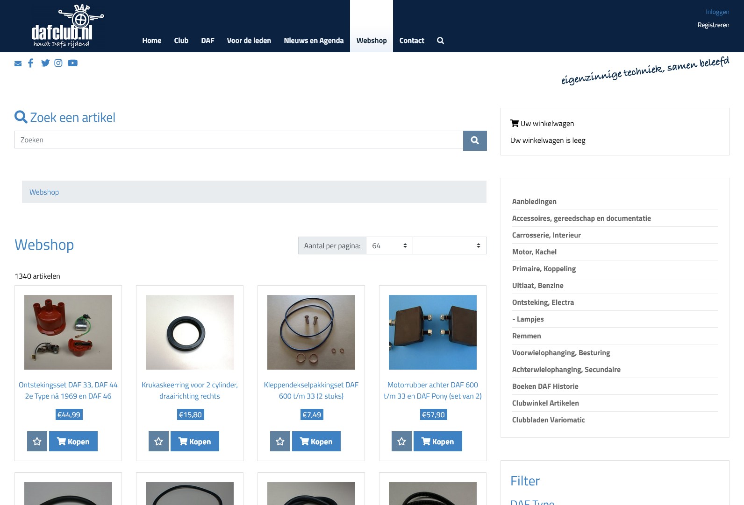Open the Lampjes subcategory
Image resolution: width=744 pixels, height=505 pixels.
pyautogui.click(x=528, y=319)
